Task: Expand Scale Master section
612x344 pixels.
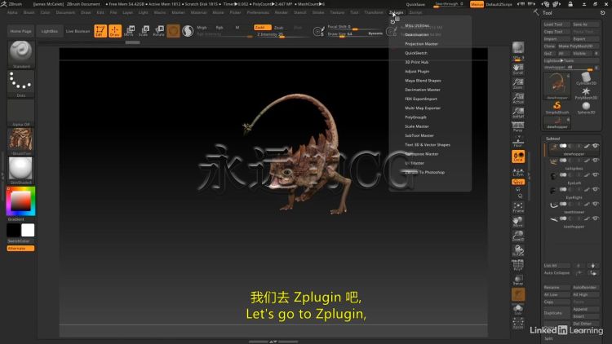Action: point(416,126)
